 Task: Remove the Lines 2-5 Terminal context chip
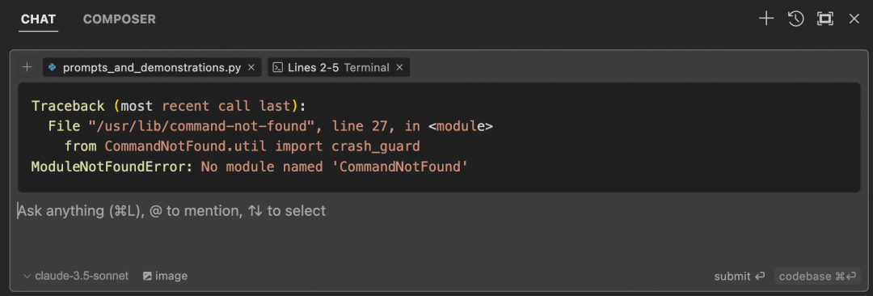point(399,67)
